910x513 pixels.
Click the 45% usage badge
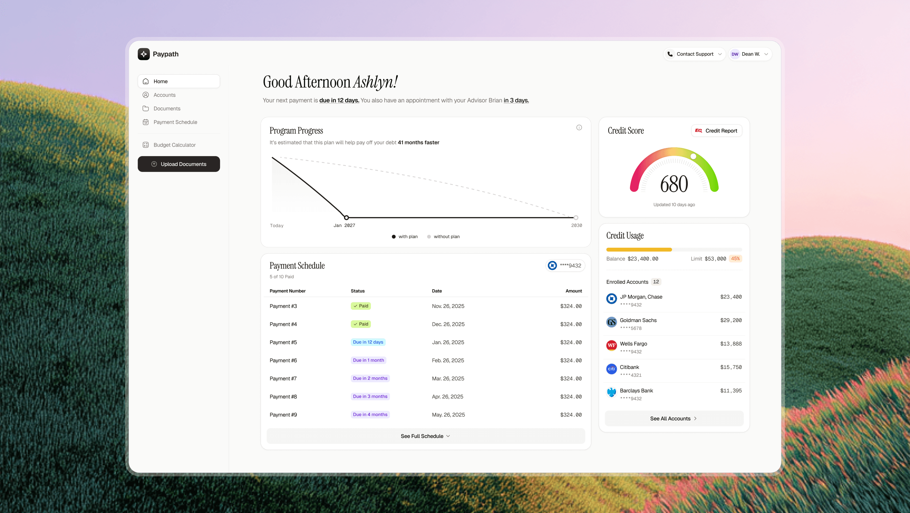735,259
